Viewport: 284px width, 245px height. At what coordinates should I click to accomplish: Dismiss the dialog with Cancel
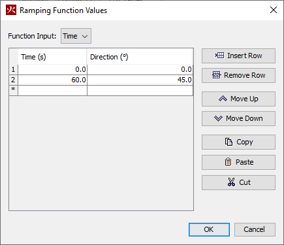tap(255, 229)
